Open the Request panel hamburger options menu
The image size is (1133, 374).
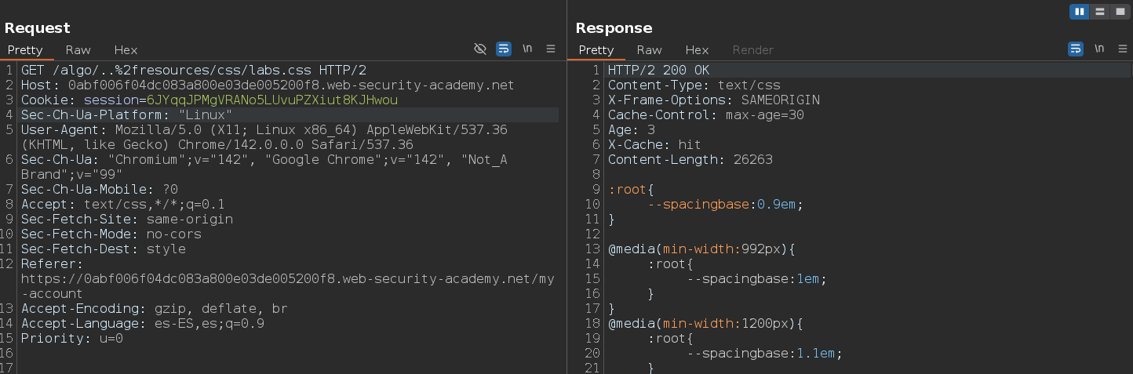551,49
